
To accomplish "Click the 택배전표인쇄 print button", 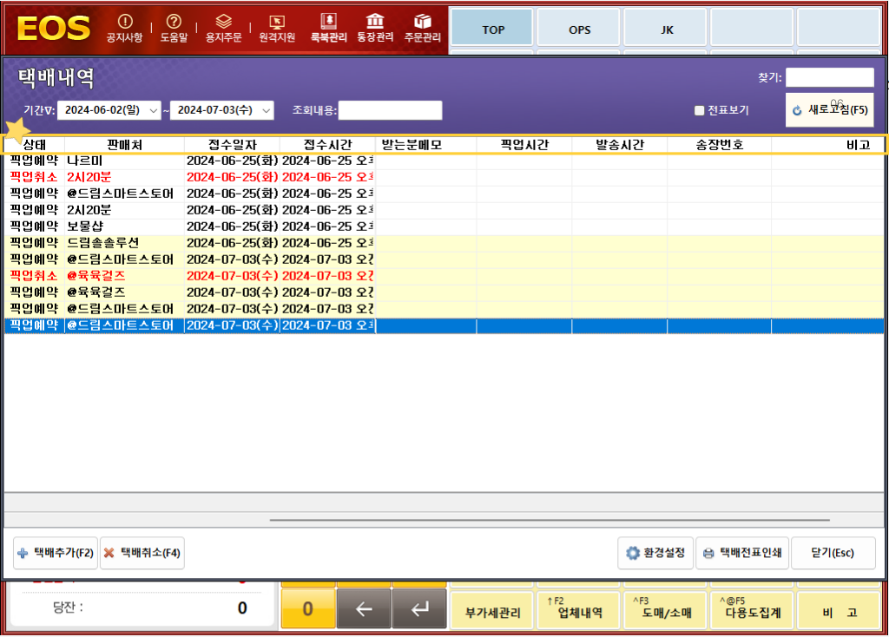I will click(x=742, y=553).
